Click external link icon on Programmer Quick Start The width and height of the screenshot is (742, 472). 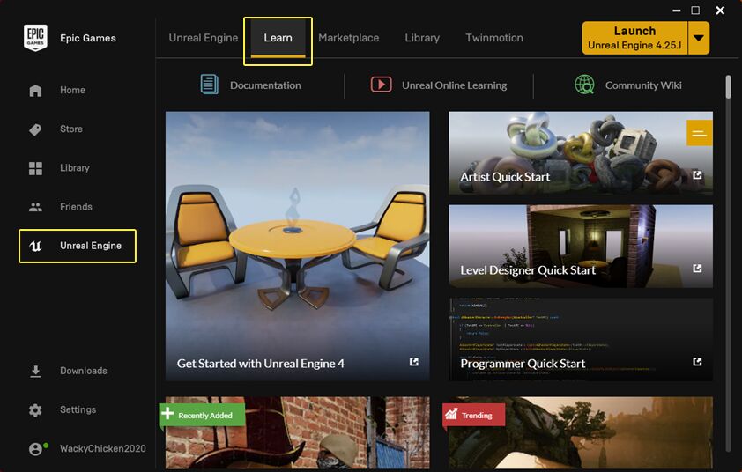tap(697, 361)
